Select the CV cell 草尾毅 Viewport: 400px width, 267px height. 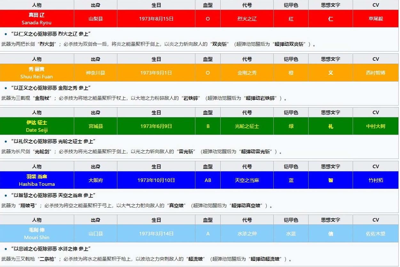376,19
